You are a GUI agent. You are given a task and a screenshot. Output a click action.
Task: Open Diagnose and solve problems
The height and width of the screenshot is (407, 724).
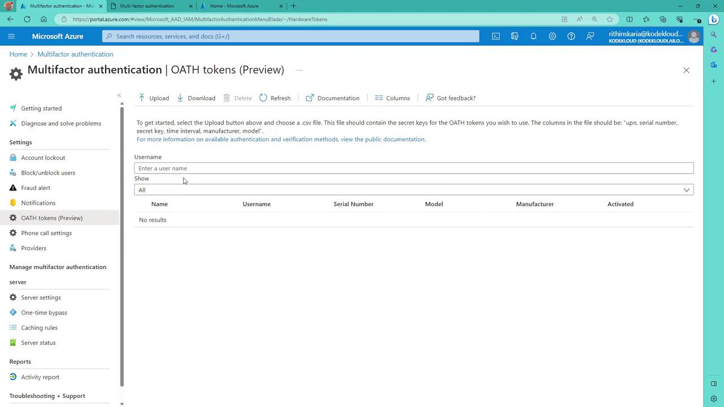coord(61,124)
